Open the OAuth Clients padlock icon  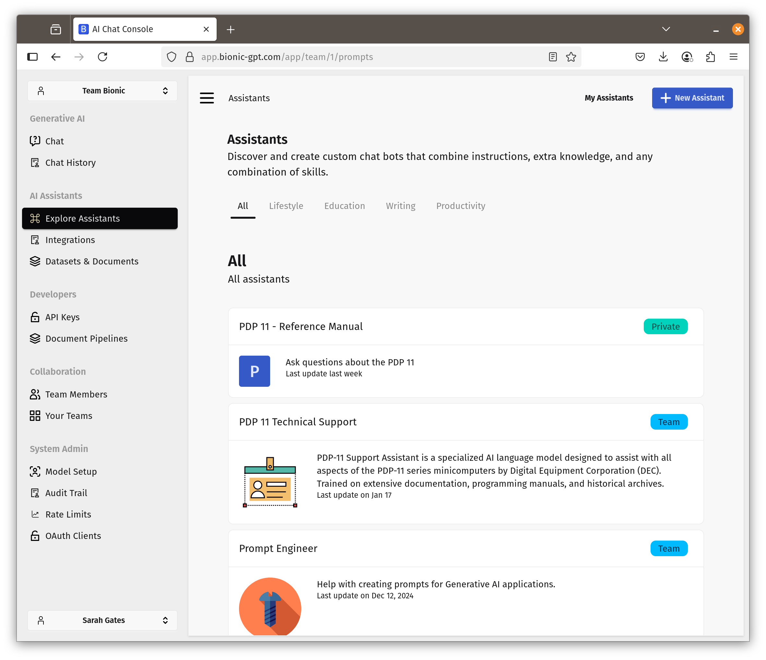point(35,535)
